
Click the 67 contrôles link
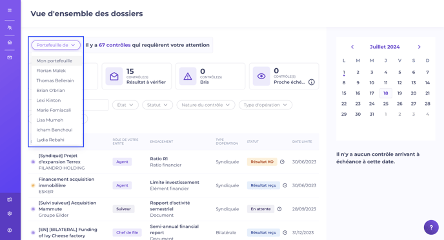click(x=115, y=45)
